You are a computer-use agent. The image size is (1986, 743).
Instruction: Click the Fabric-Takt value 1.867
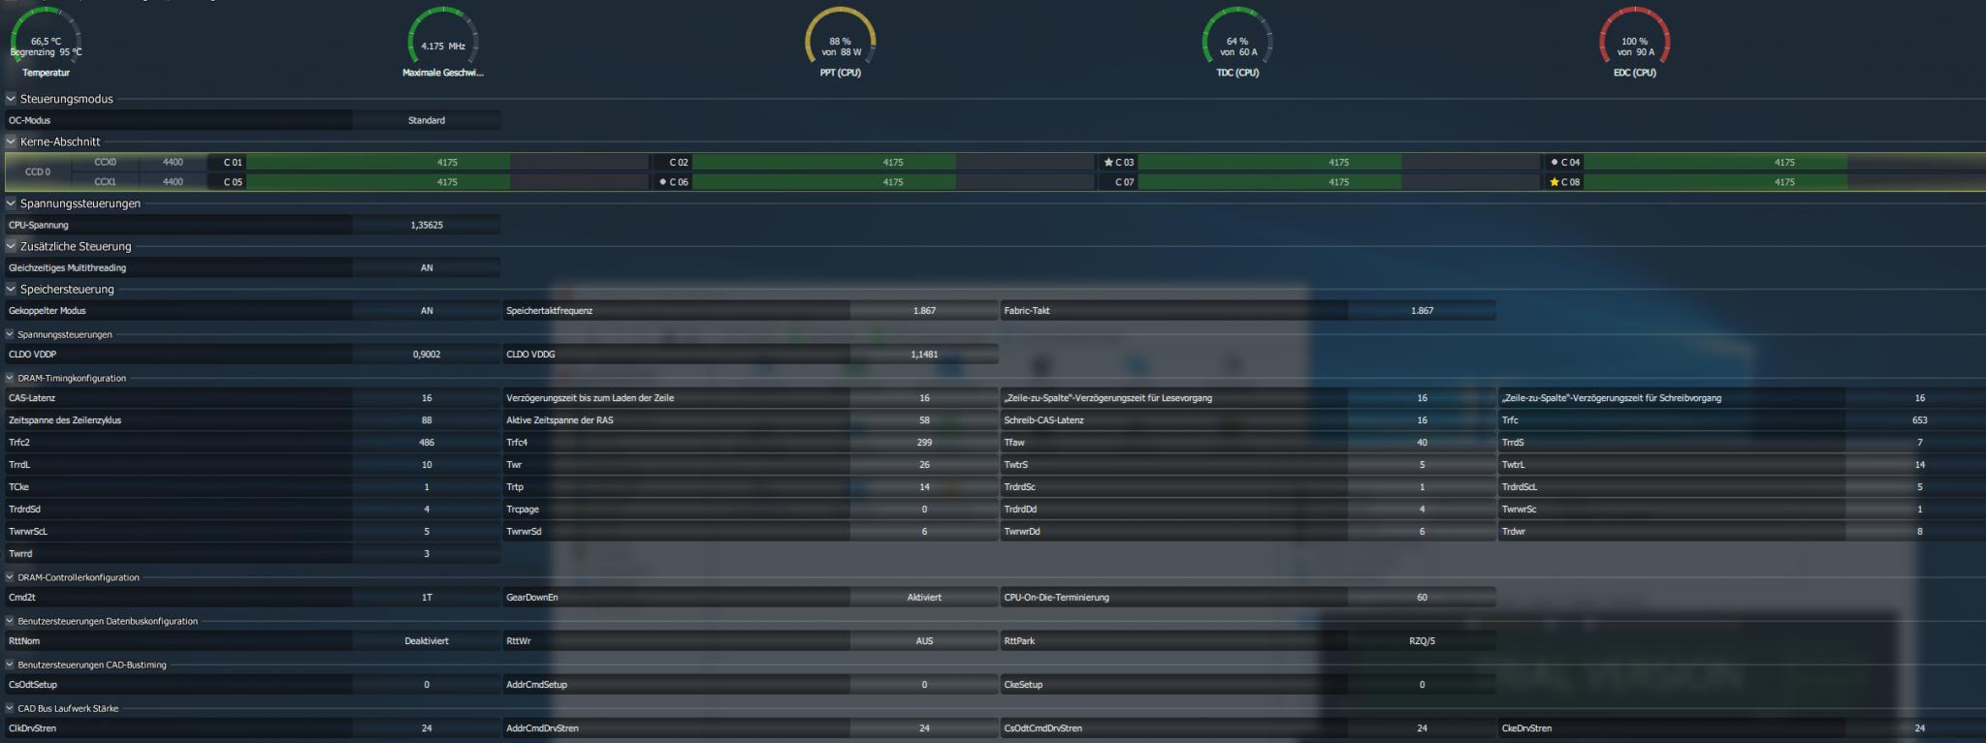click(x=1422, y=311)
